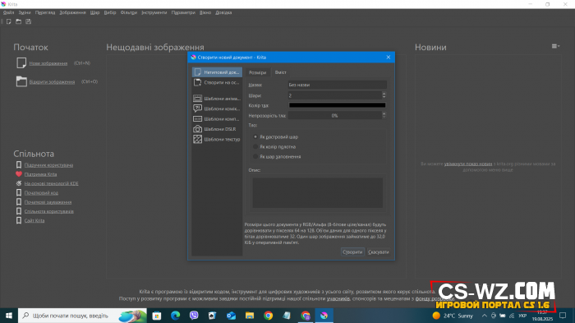This screenshot has width=575, height=323.
Task: Open the weather widget 24°C Sunny
Action: 453,316
